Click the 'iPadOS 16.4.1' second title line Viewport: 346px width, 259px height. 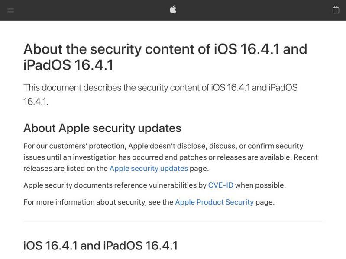(68, 65)
